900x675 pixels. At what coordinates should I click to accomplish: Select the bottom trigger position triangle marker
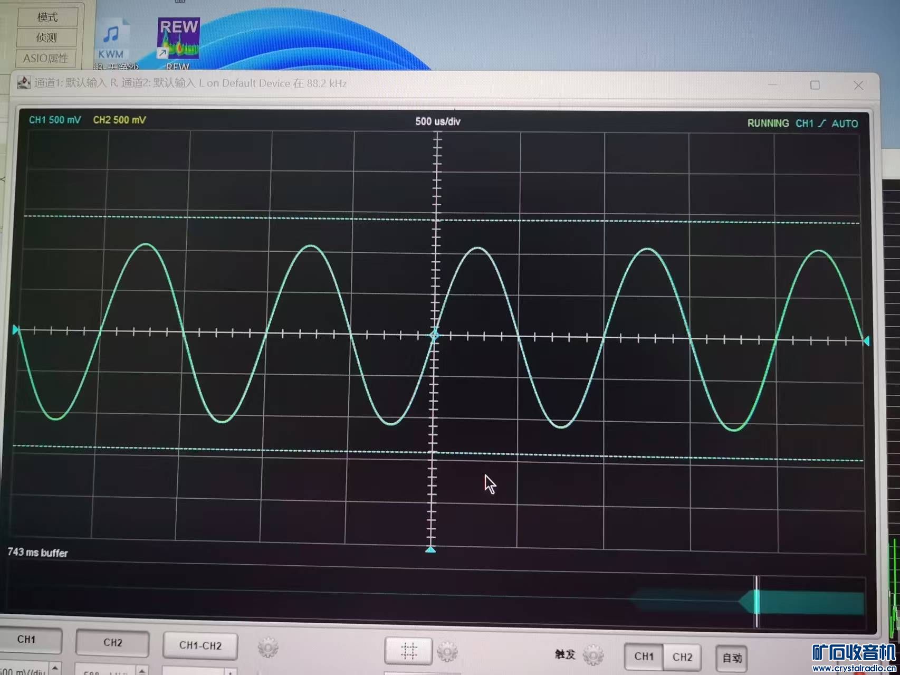[430, 549]
